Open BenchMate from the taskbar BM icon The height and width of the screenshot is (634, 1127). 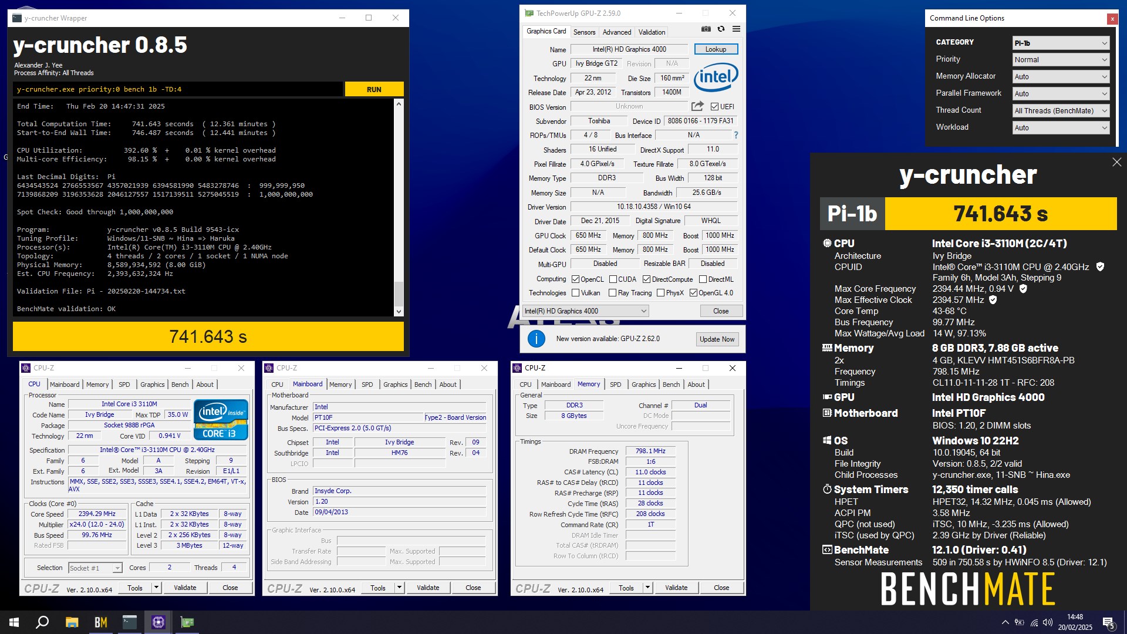pyautogui.click(x=100, y=622)
